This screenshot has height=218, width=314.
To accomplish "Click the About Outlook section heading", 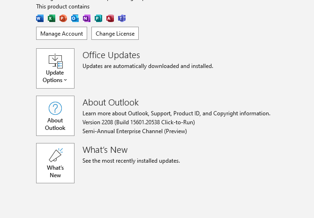I will point(111,103).
